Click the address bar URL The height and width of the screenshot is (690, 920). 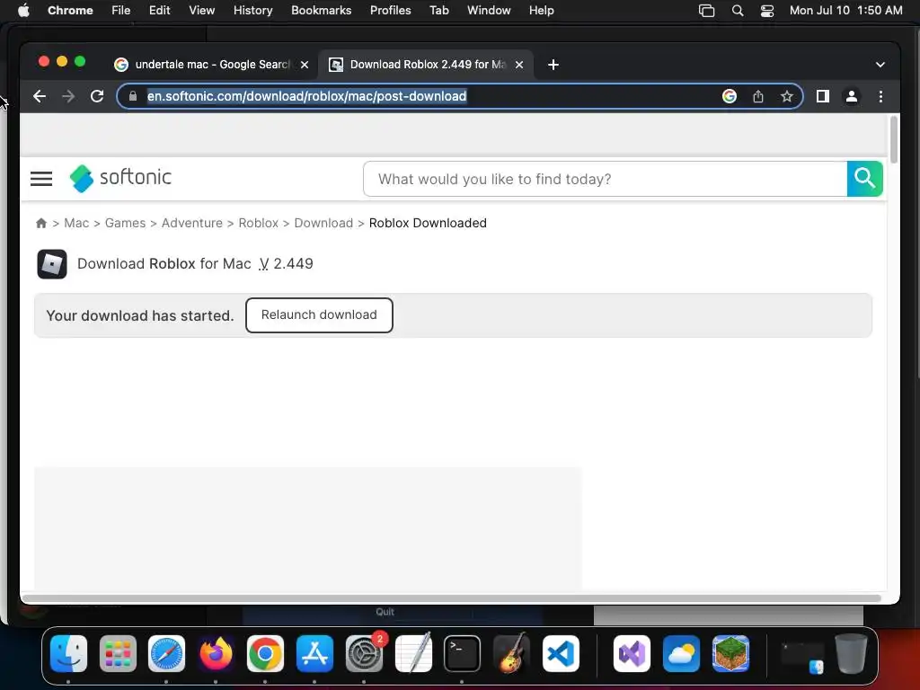click(x=306, y=96)
